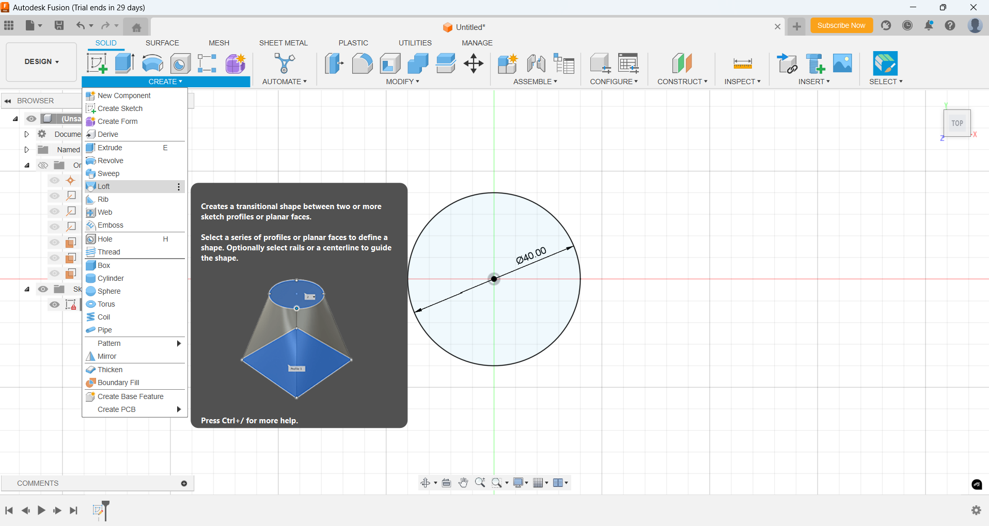Click the Subscribe Now button
The image size is (989, 526).
pos(841,25)
